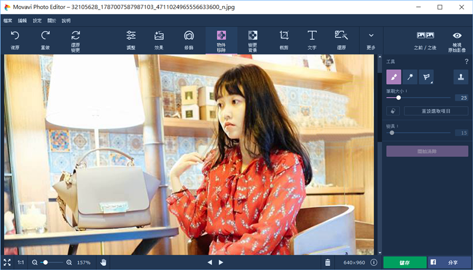Select the brush selection tool

pos(393,76)
